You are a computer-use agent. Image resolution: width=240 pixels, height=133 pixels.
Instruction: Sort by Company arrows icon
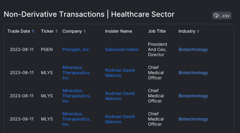[85, 31]
